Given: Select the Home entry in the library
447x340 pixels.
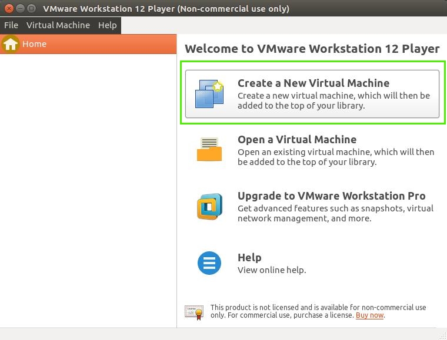Looking at the screenshot, I should (x=88, y=44).
